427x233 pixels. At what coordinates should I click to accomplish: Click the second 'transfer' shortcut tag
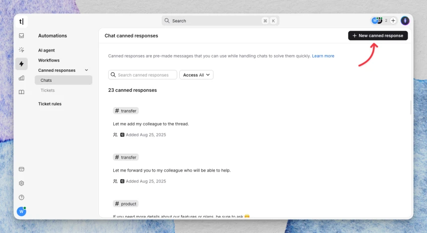click(x=126, y=157)
